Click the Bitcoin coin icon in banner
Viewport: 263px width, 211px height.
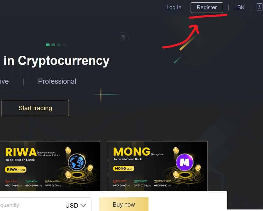tap(123, 37)
